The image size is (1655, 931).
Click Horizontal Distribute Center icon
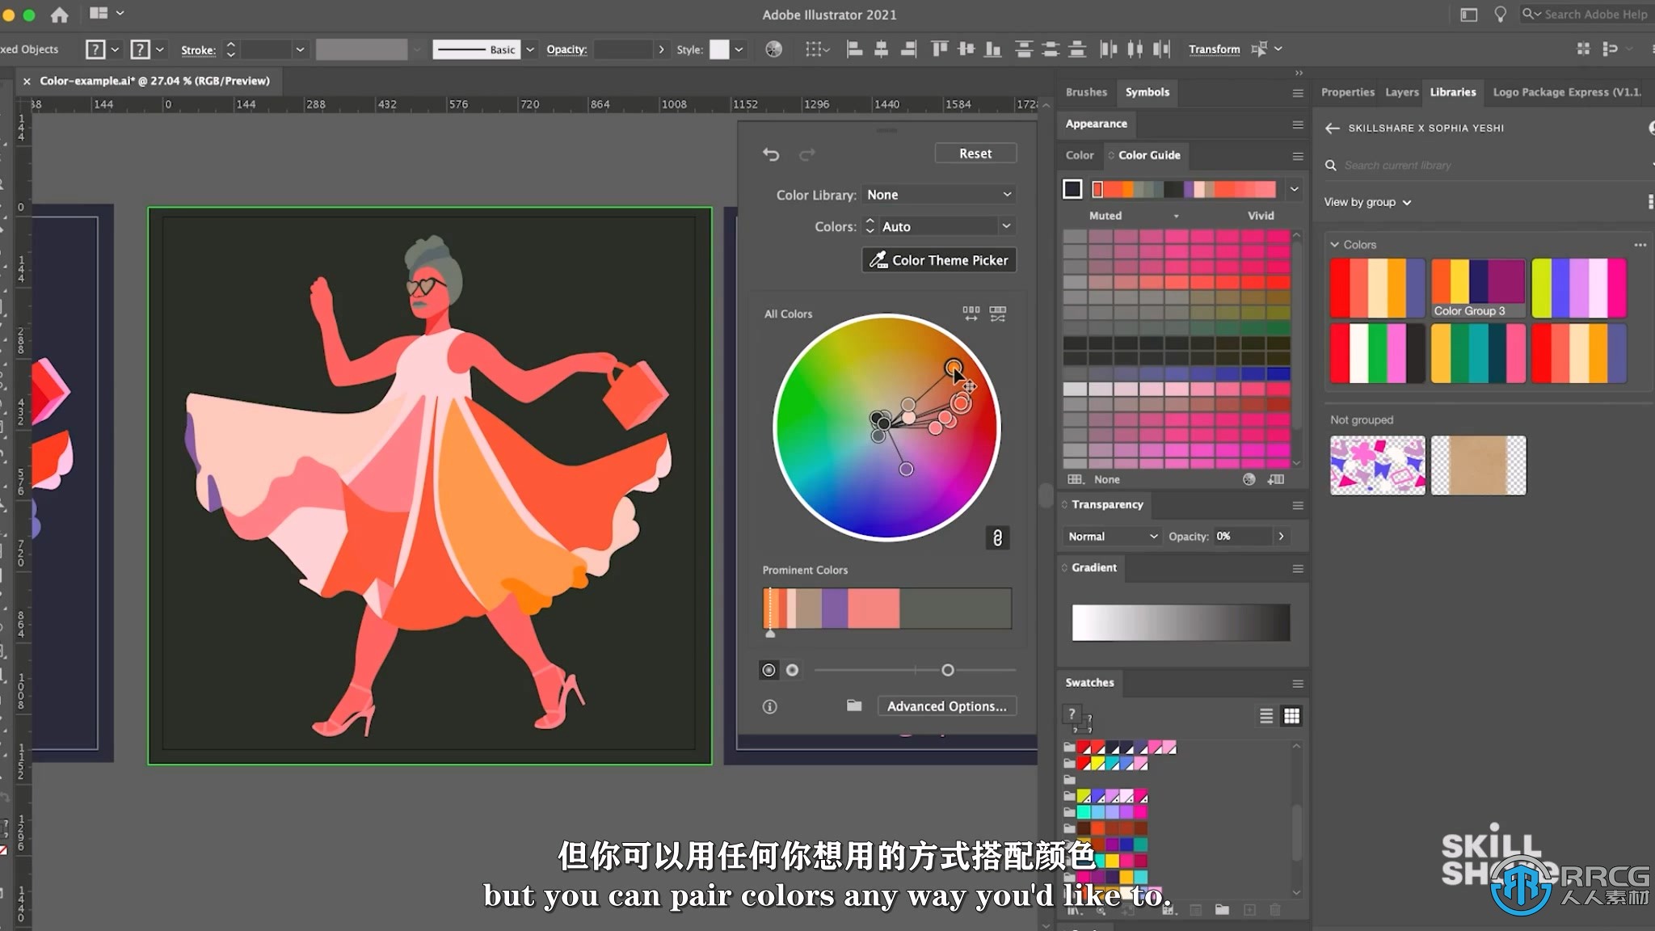(x=1135, y=49)
